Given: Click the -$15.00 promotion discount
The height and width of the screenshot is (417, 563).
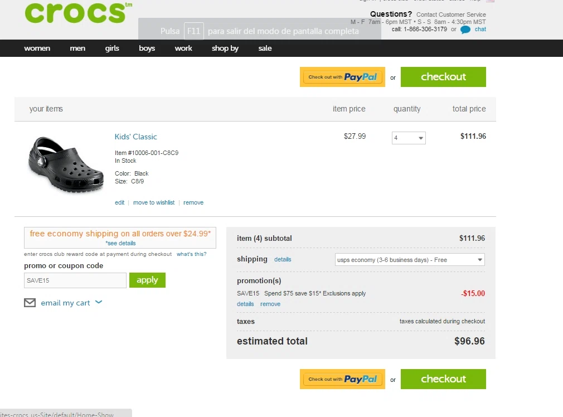Looking at the screenshot, I should [x=473, y=293].
